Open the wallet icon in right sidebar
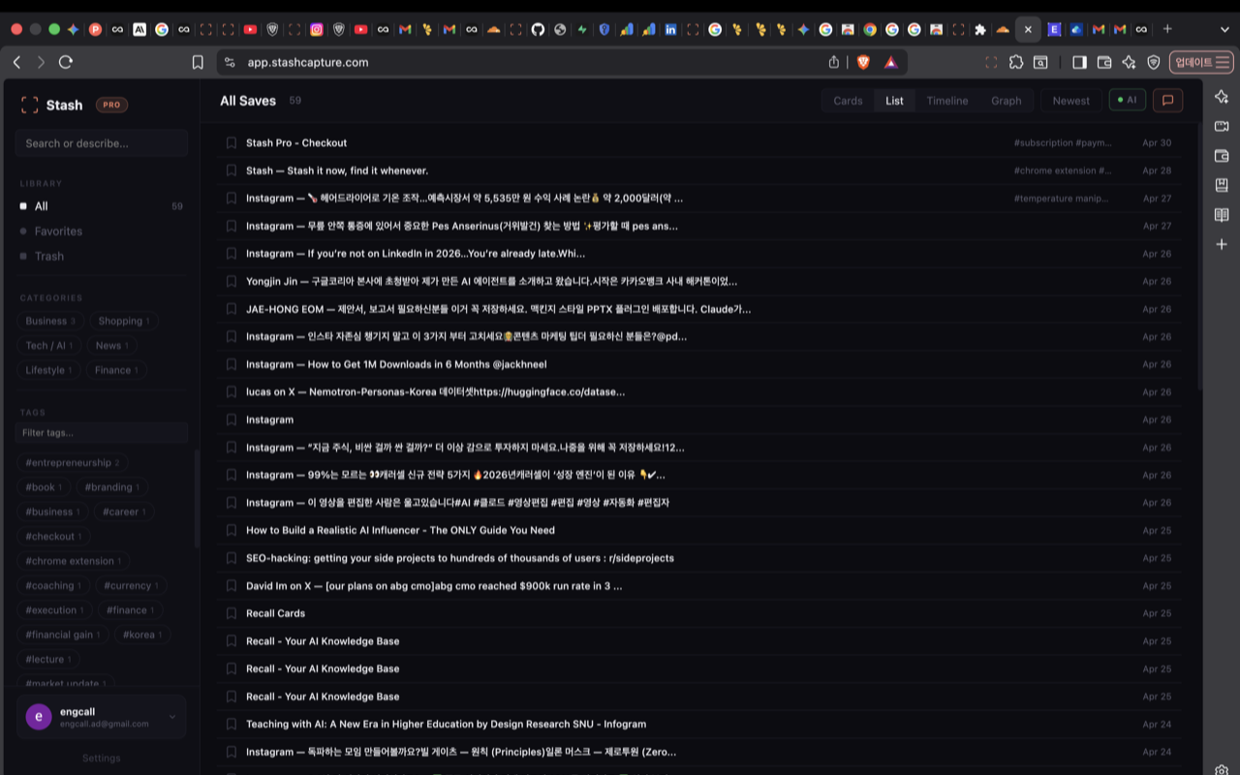This screenshot has height=775, width=1240. [1222, 156]
